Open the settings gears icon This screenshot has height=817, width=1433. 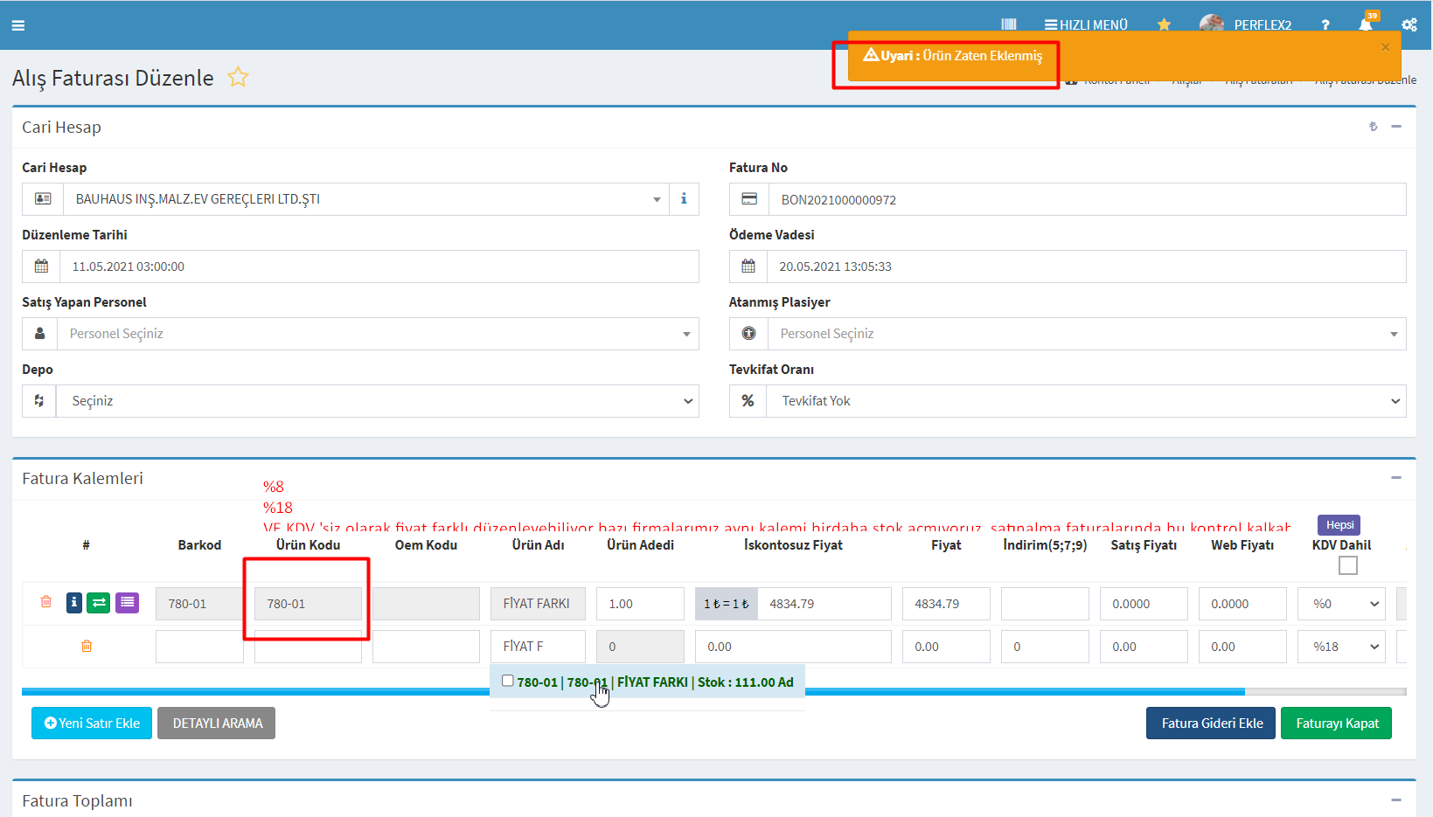click(x=1409, y=24)
